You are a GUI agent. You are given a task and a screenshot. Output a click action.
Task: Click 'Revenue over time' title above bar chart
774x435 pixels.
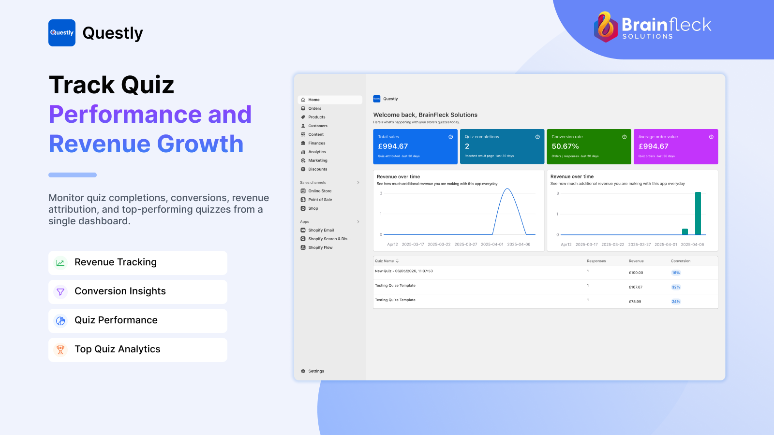coord(572,177)
